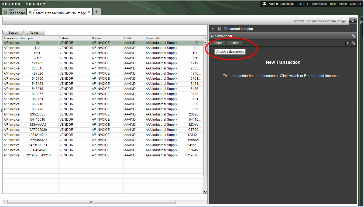This screenshot has height=207, width=364.
Task: Open a new tab with the plus button
Action: click(x=97, y=12)
